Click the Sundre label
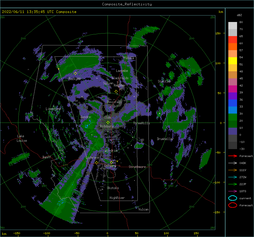The height and width of the screenshot is (237, 254). click(x=86, y=117)
